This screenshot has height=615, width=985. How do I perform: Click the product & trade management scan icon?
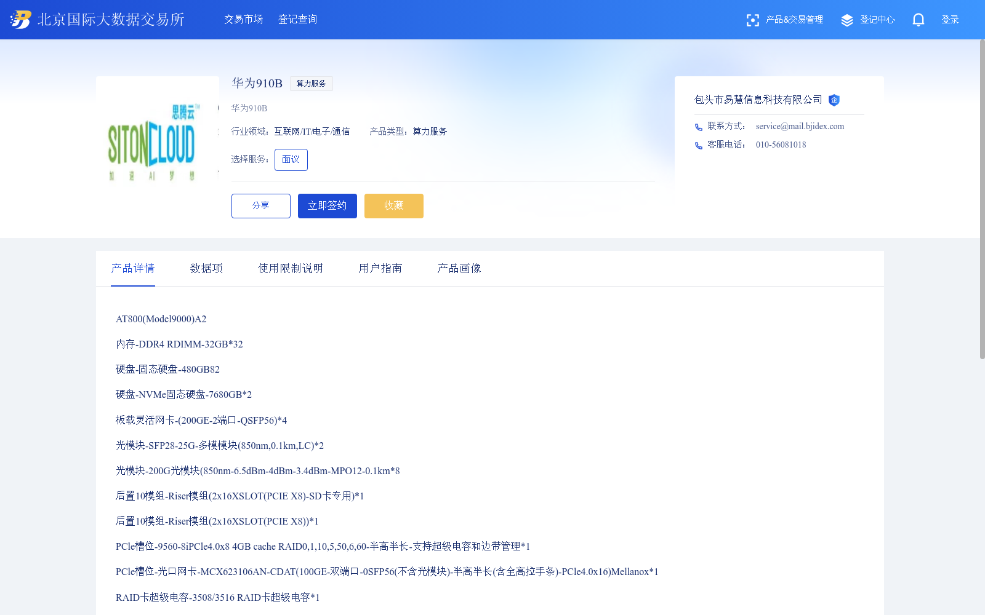752,20
